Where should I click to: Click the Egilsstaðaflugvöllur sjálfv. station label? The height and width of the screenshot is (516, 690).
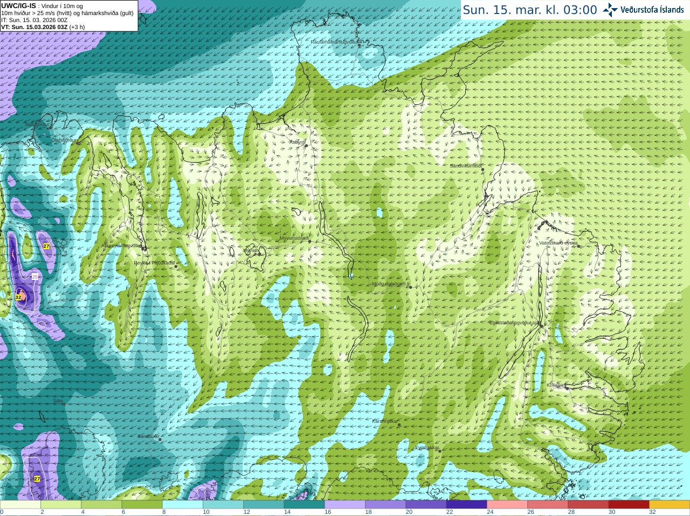tap(514, 322)
